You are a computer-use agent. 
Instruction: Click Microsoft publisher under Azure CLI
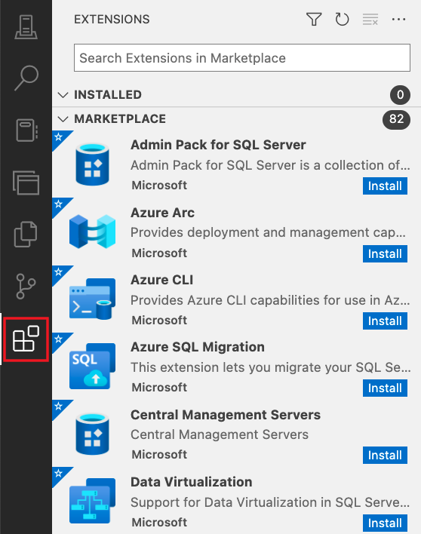coord(159,320)
